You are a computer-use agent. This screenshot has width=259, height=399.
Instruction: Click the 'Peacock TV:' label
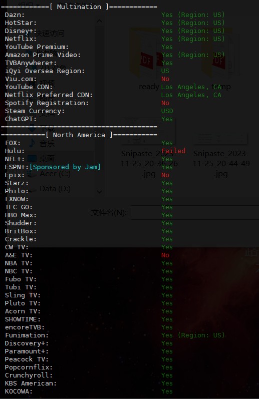point(27,359)
